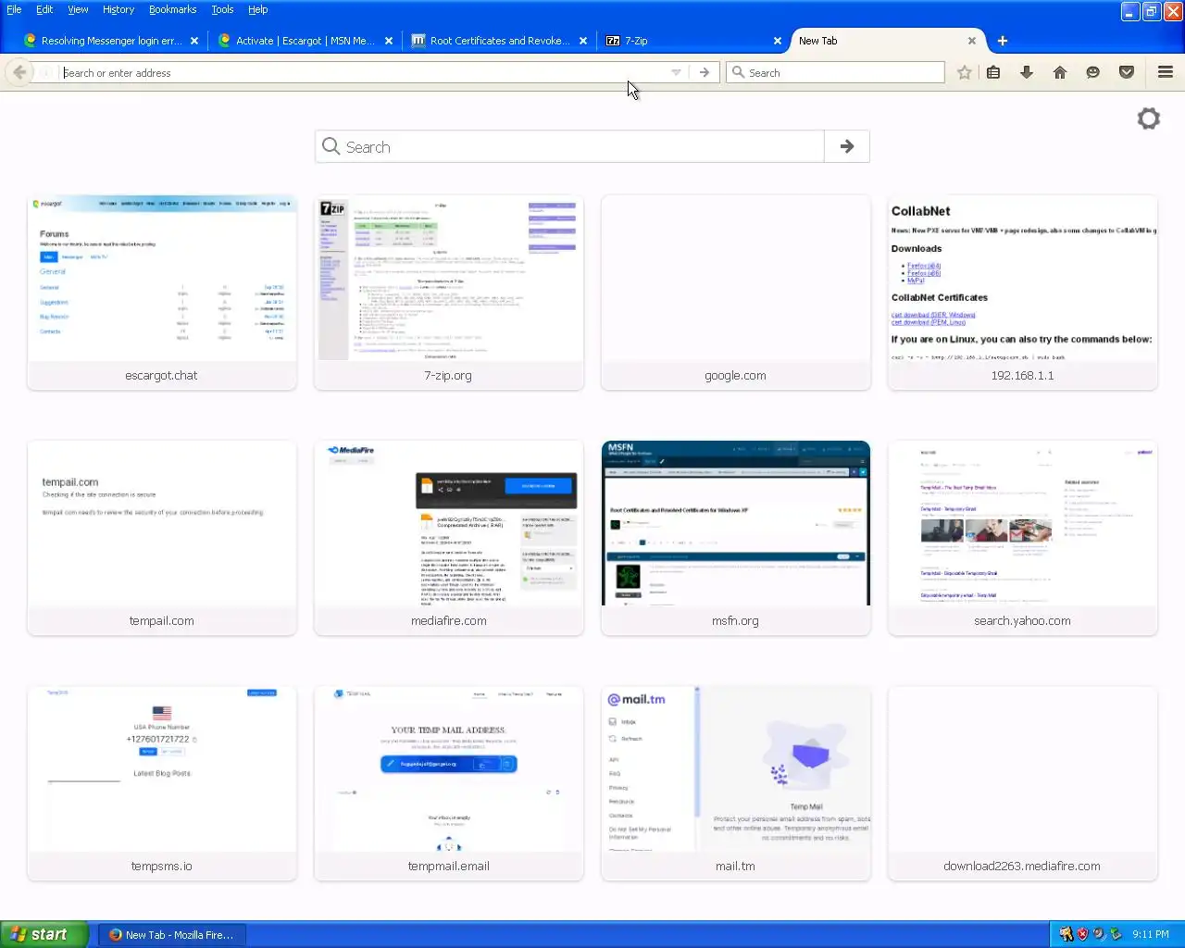
Task: Click the smiley face toolbar icon
Action: click(1093, 72)
